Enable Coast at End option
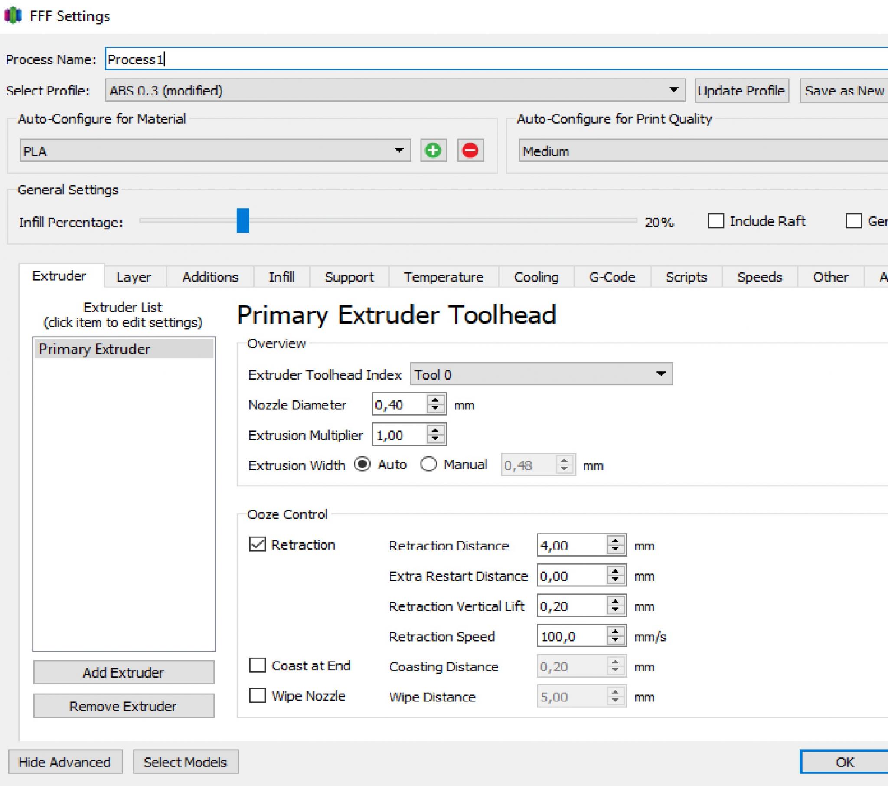The height and width of the screenshot is (786, 888). pyautogui.click(x=257, y=665)
